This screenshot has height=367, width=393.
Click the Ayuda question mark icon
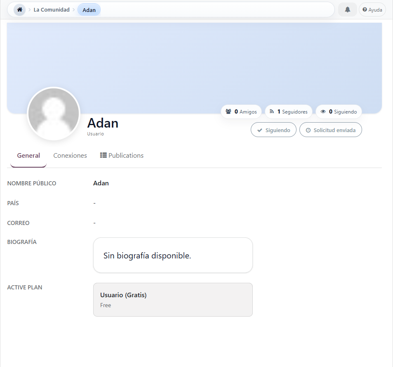point(365,9)
